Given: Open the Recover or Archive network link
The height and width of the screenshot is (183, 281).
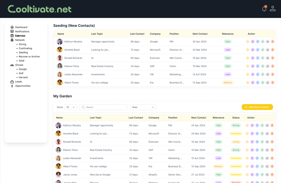Looking at the screenshot, I should (x=29, y=57).
